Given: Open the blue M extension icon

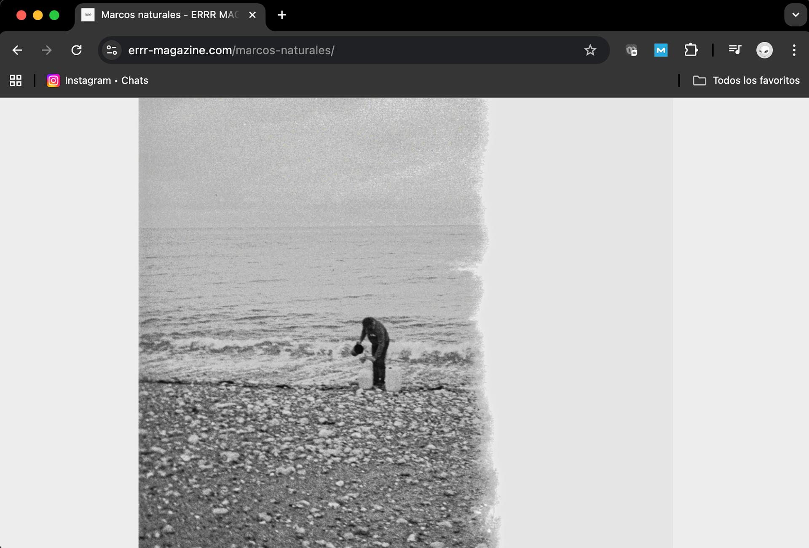Looking at the screenshot, I should click(x=661, y=50).
